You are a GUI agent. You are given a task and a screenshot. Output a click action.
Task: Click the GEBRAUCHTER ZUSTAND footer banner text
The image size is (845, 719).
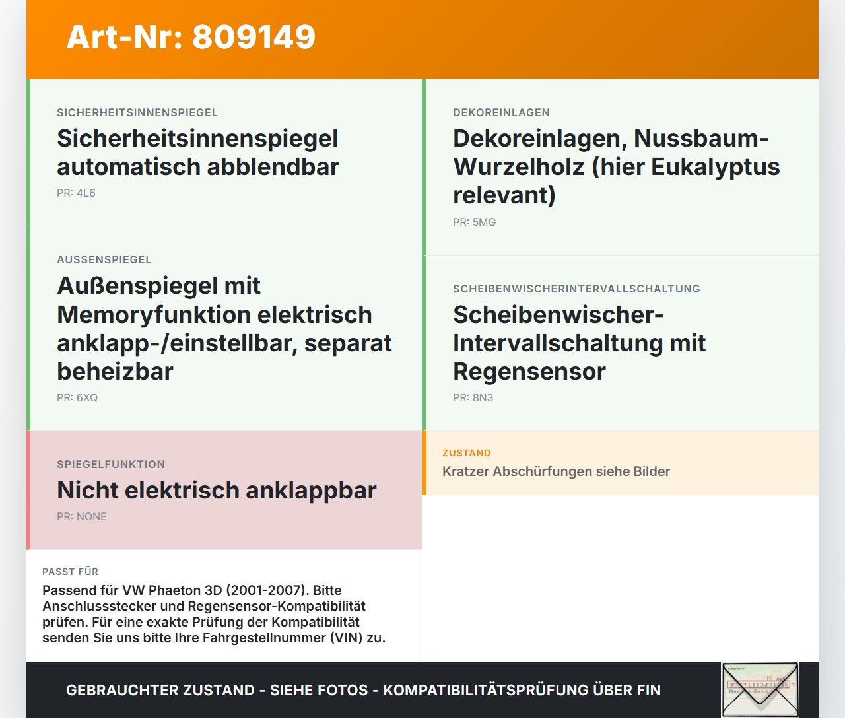tap(363, 690)
